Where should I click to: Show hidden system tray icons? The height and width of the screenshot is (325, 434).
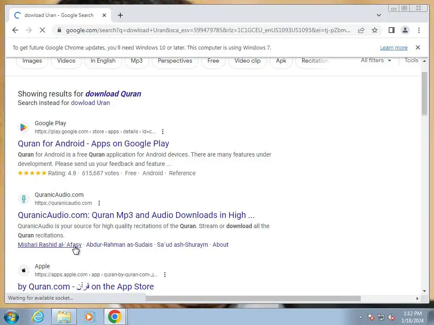click(360, 317)
